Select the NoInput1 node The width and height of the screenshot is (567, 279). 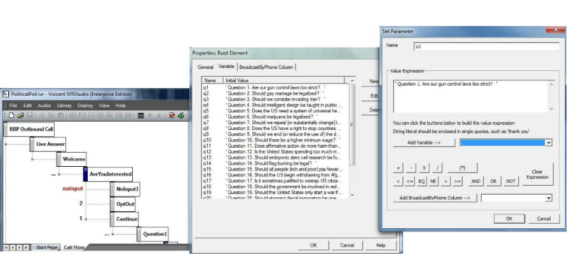coord(125,189)
